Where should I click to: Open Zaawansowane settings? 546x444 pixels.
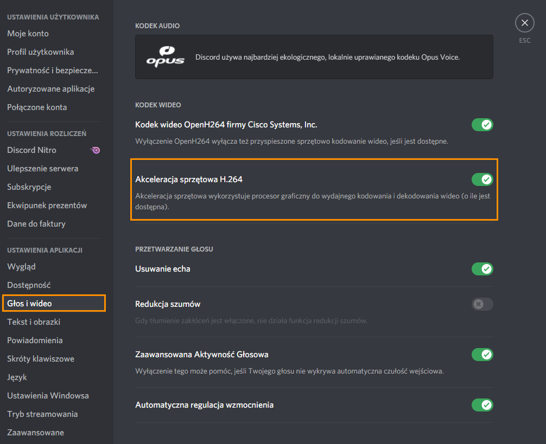pyautogui.click(x=35, y=433)
